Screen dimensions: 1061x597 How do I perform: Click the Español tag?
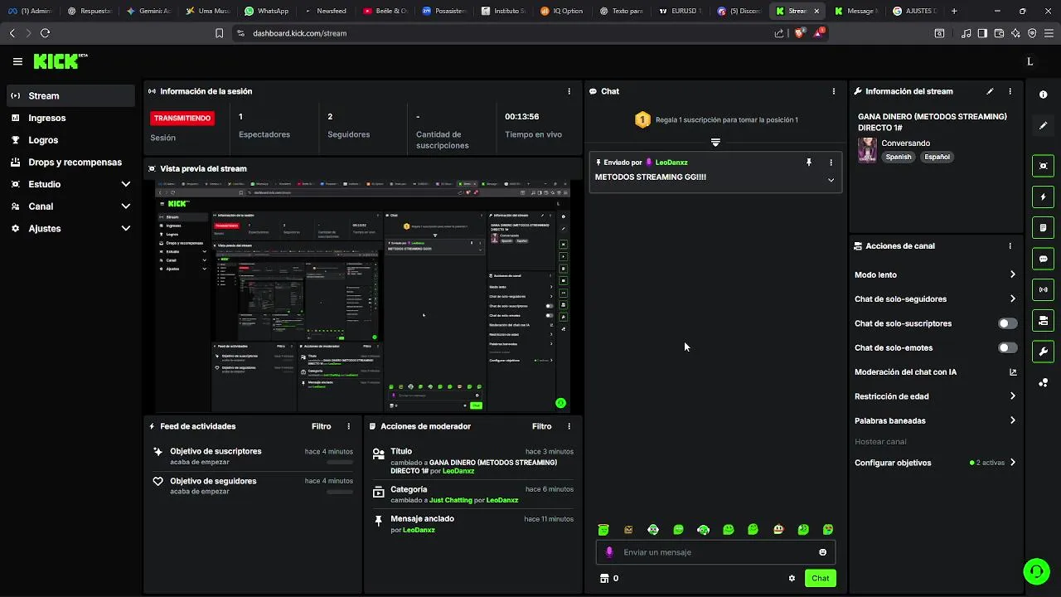coord(937,157)
